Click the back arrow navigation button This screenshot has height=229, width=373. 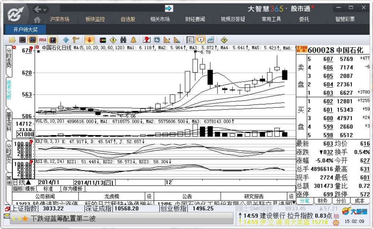click(x=37, y=9)
